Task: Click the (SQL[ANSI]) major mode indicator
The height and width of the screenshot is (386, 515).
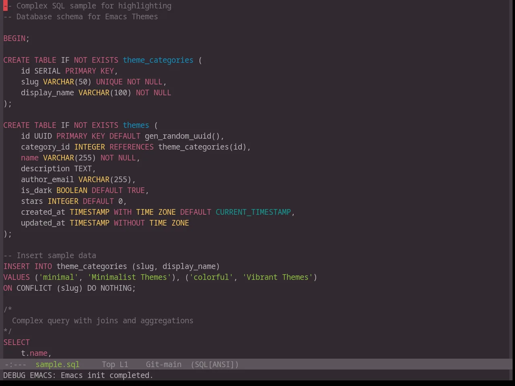Action: point(214,364)
